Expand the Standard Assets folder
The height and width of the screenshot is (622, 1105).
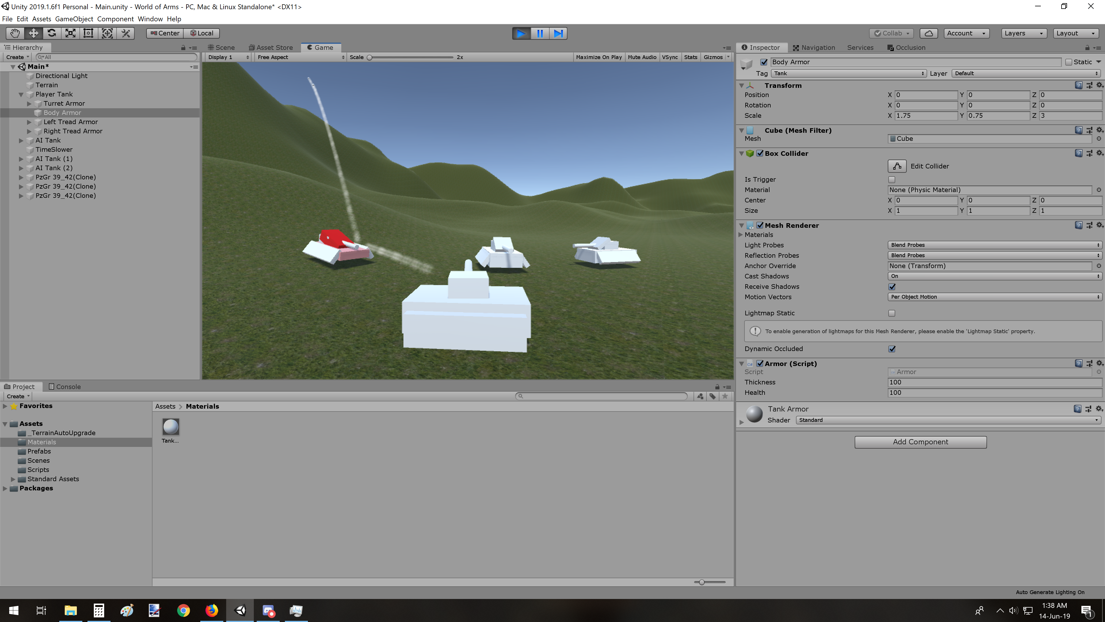13,479
